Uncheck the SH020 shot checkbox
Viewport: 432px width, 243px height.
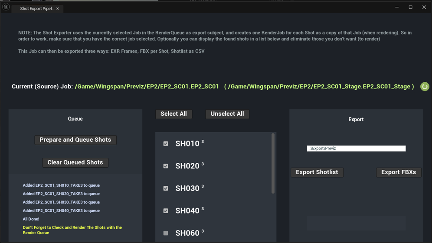coord(166,166)
